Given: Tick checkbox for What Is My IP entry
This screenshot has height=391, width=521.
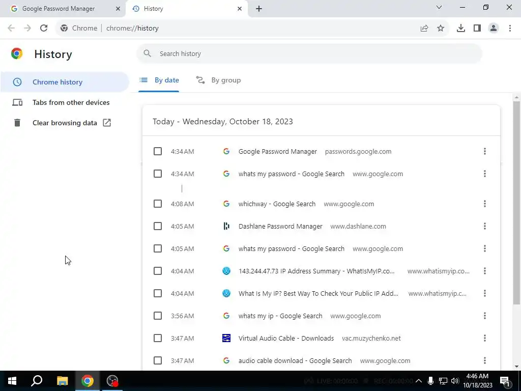Looking at the screenshot, I should coord(158,293).
